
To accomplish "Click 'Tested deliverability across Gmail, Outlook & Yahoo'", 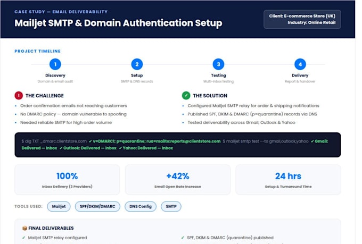I will pos(241,122).
